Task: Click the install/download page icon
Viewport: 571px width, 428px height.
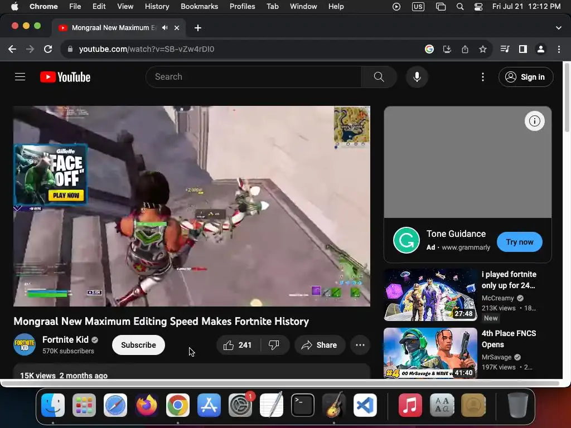Action: pyautogui.click(x=447, y=49)
